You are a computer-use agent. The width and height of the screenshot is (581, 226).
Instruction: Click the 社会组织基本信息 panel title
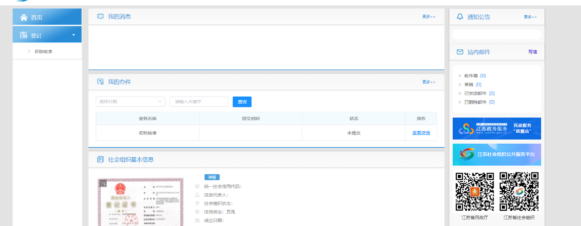pos(131,160)
